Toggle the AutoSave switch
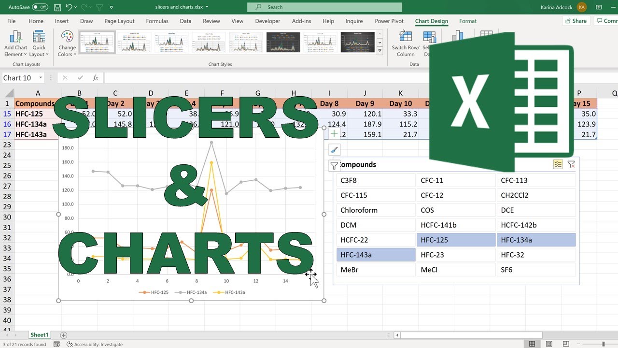The height and width of the screenshot is (348, 618). tap(40, 7)
